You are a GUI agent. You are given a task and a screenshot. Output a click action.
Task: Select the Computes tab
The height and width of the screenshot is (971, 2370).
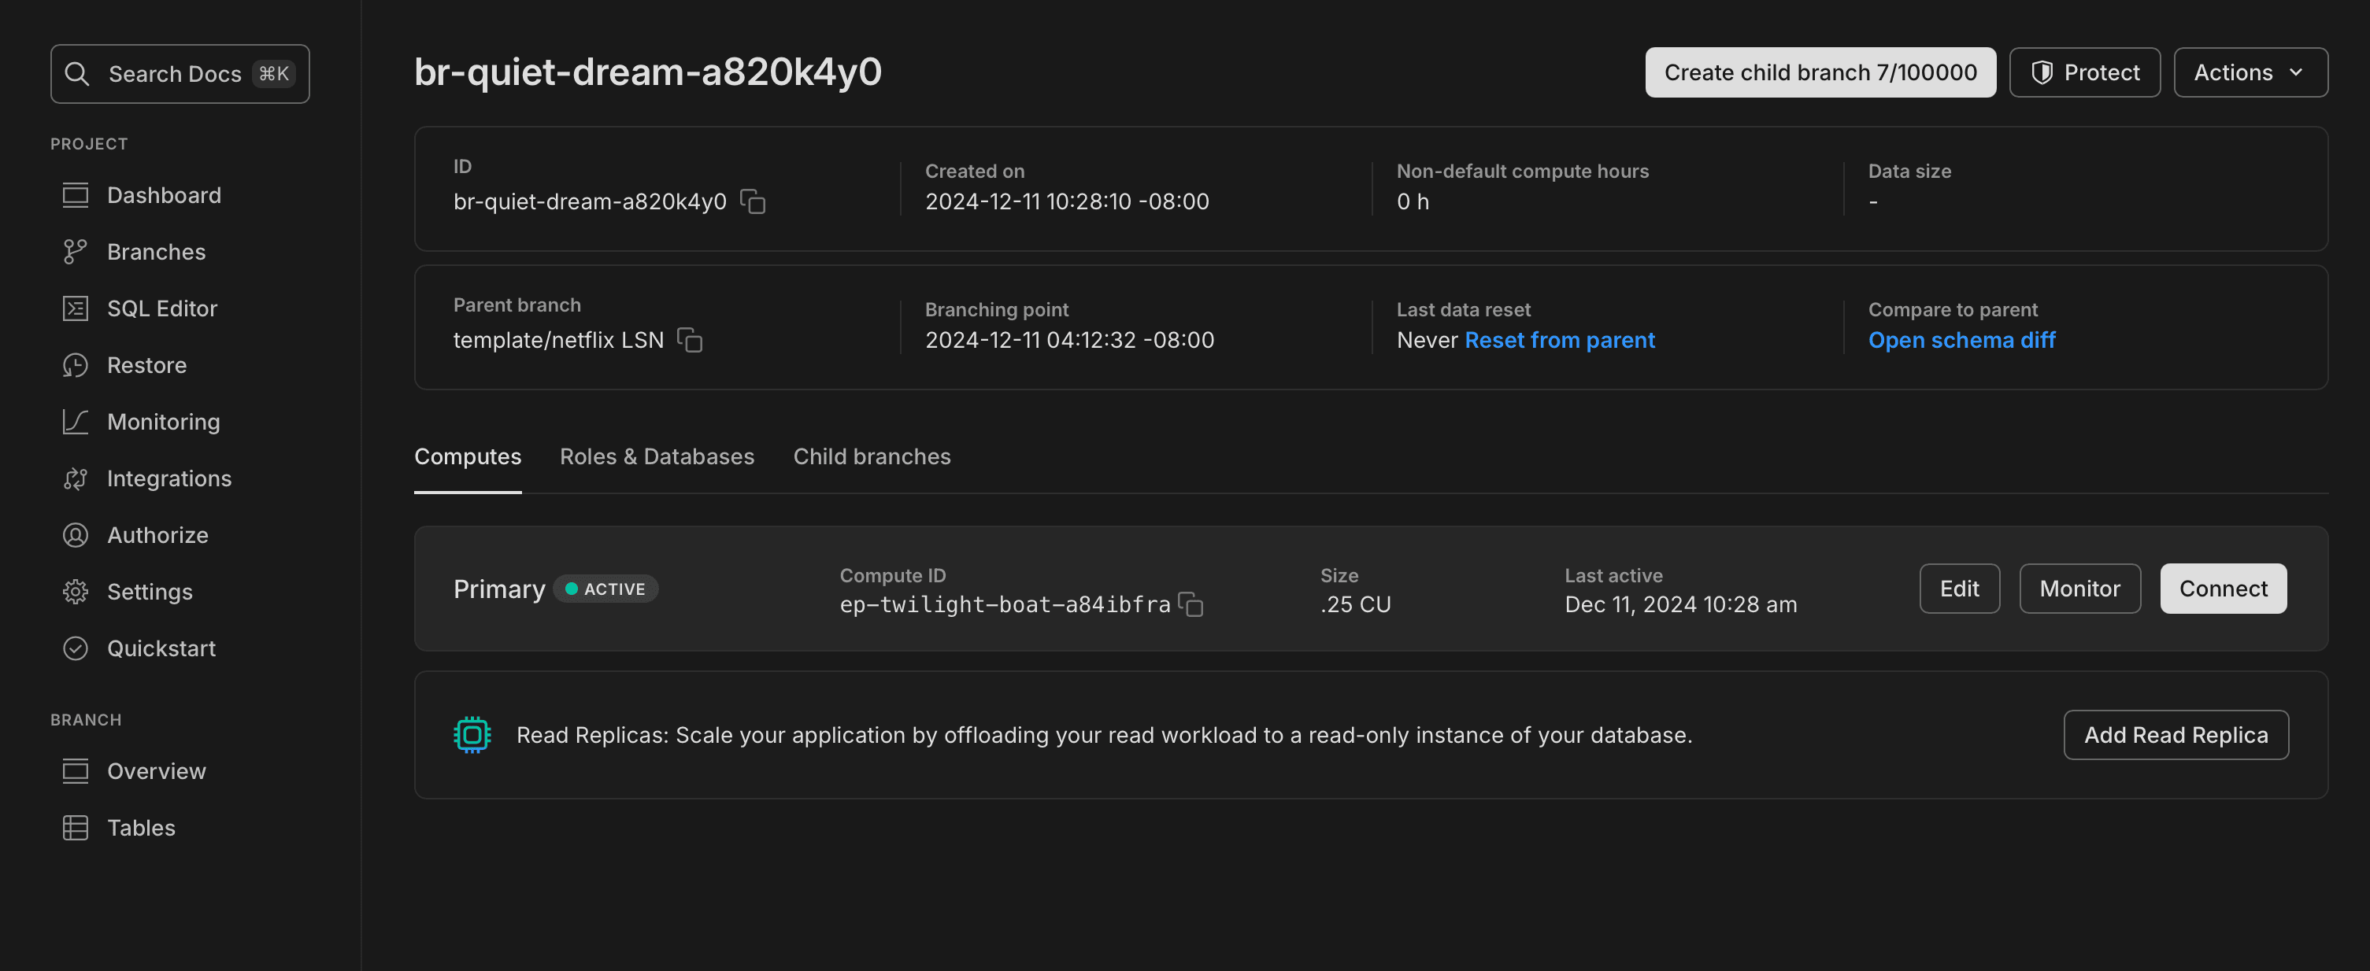point(468,457)
